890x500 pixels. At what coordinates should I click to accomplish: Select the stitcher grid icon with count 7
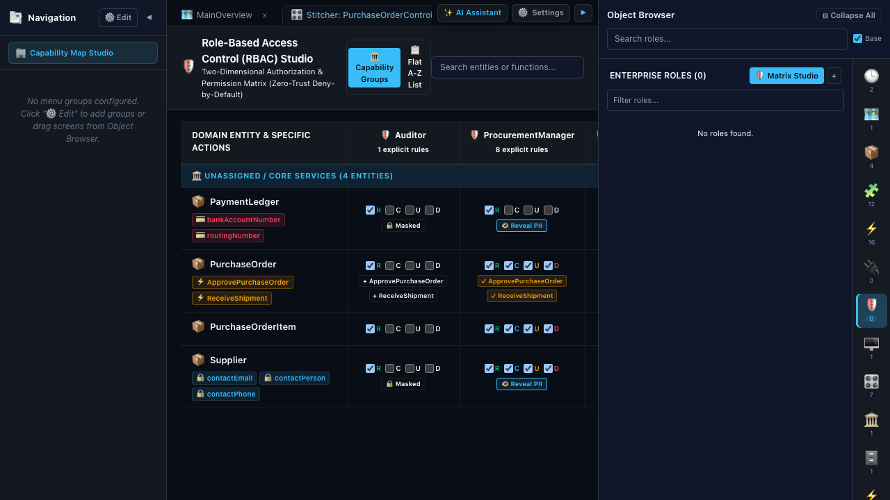tap(871, 382)
